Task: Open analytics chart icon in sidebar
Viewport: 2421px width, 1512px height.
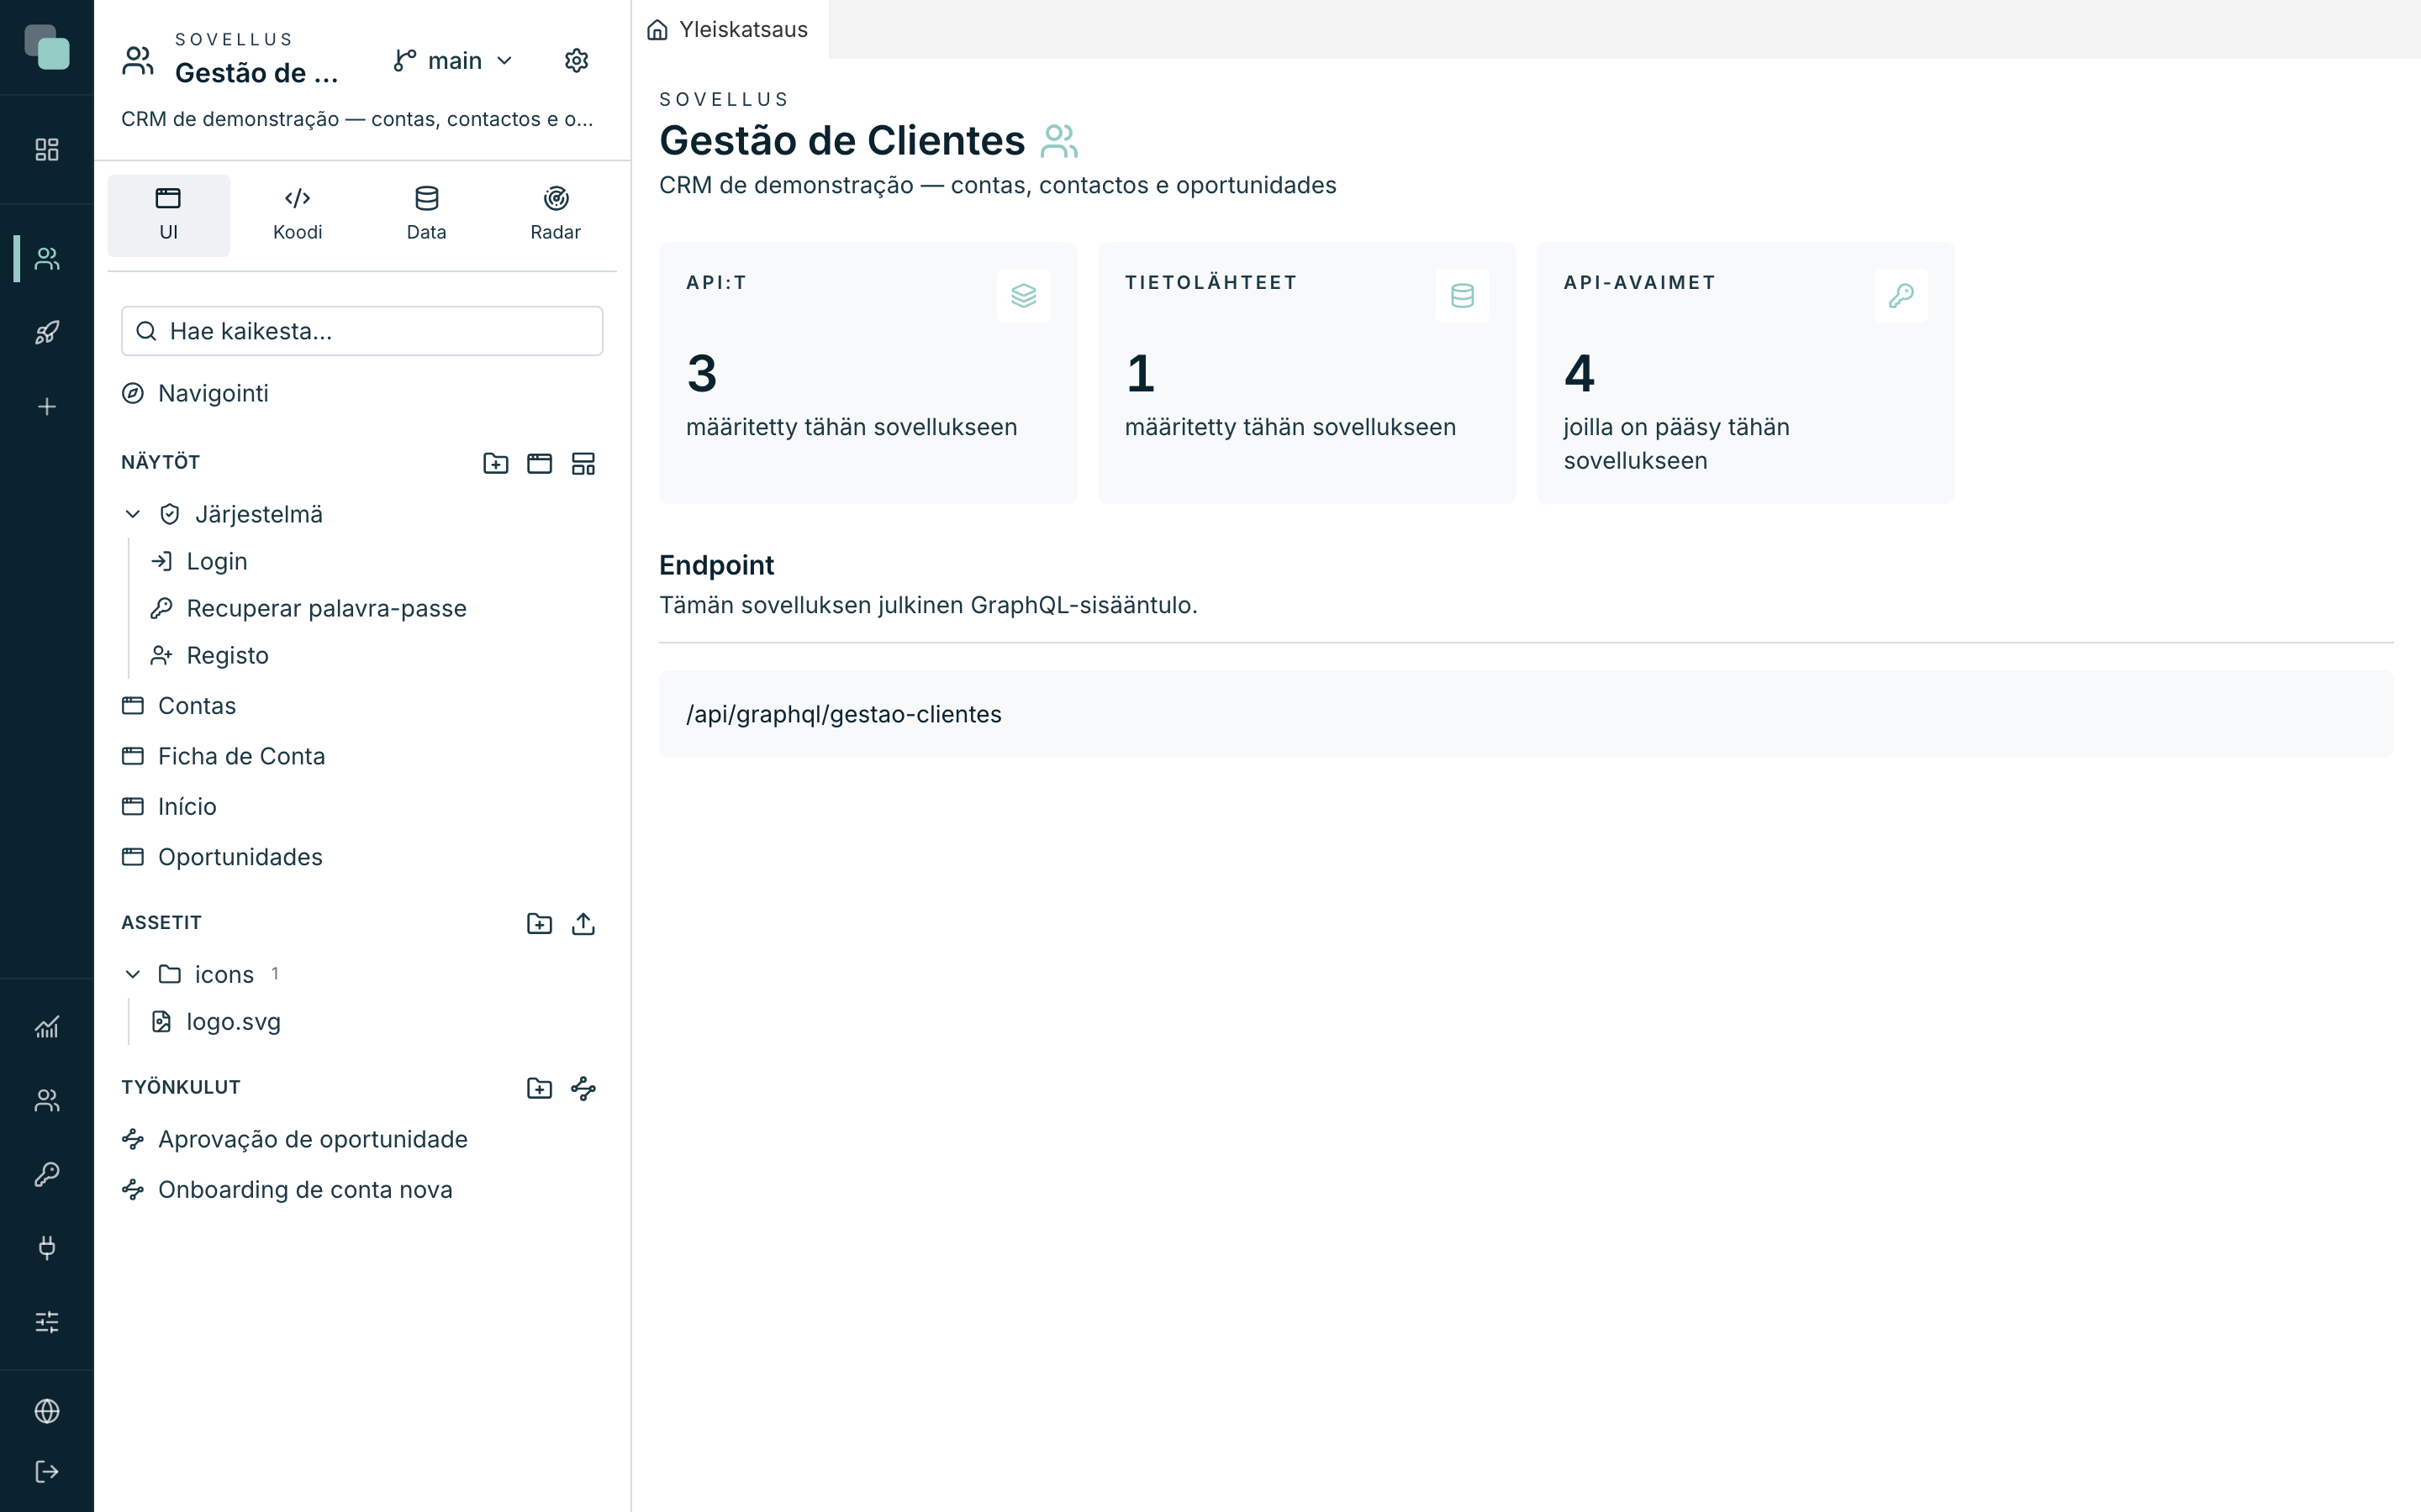Action: tap(47, 1027)
